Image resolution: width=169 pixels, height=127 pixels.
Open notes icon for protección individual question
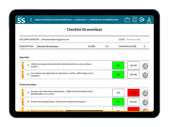click(x=145, y=65)
